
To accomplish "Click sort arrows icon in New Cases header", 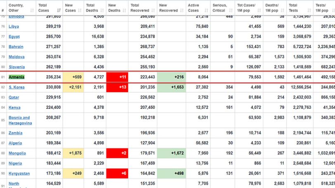I will tap(80, 10).
